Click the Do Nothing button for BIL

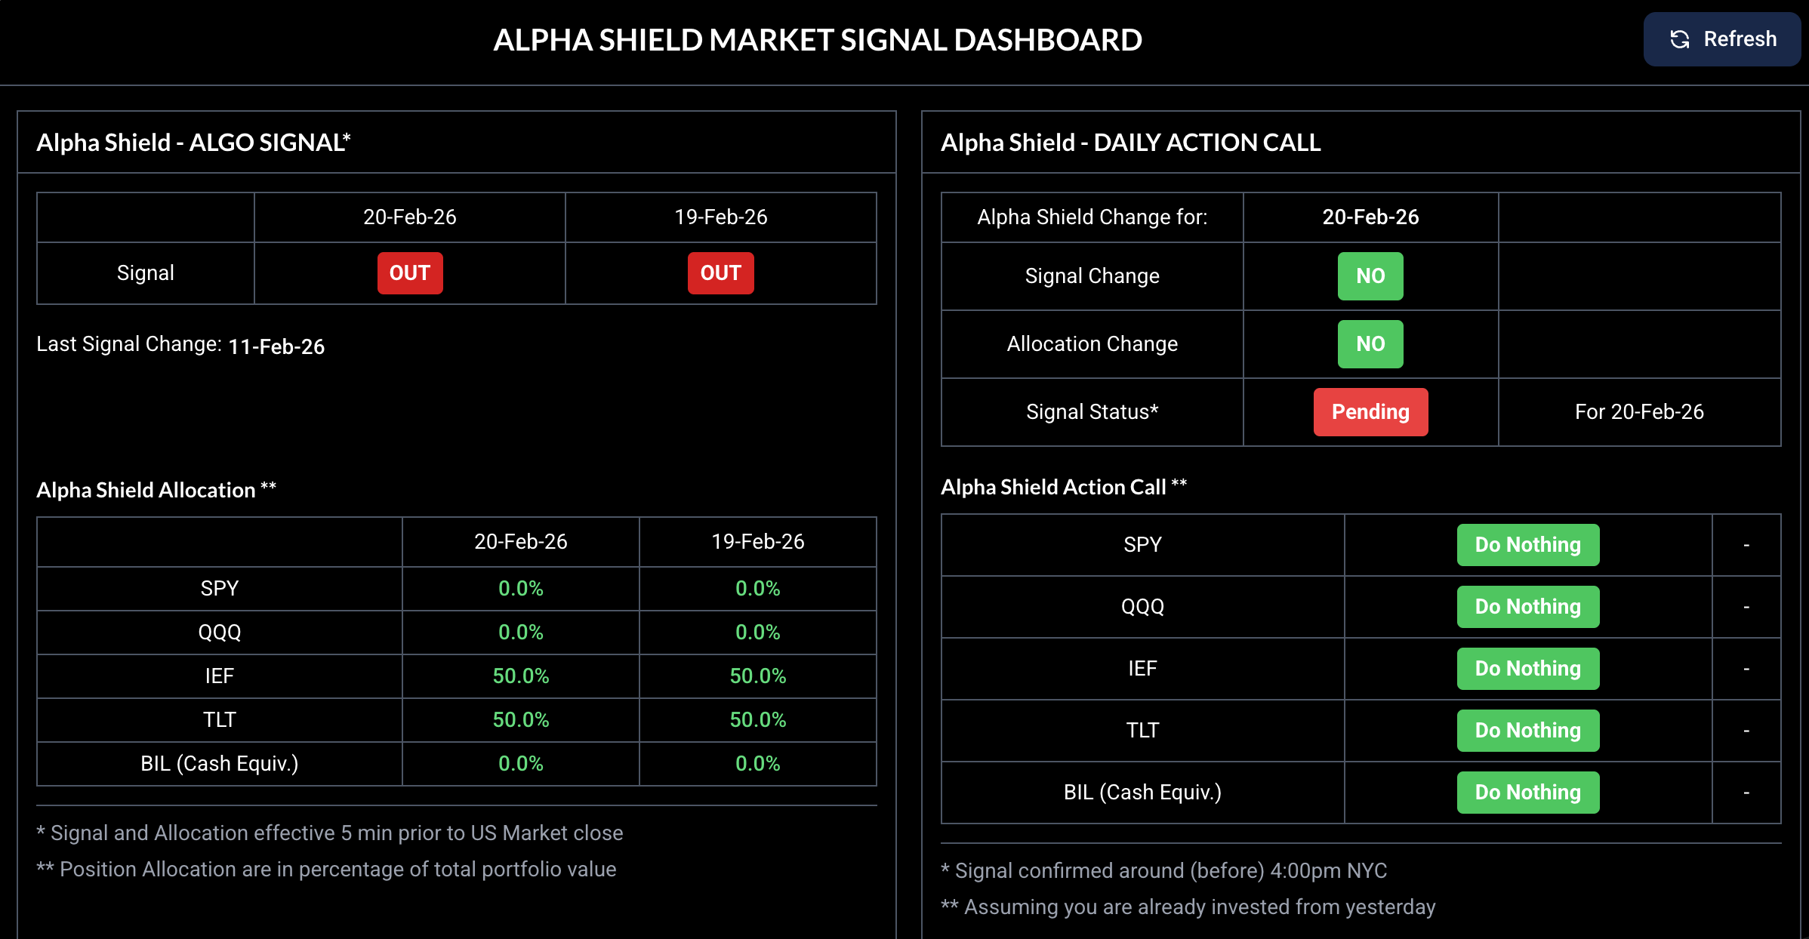pos(1527,792)
